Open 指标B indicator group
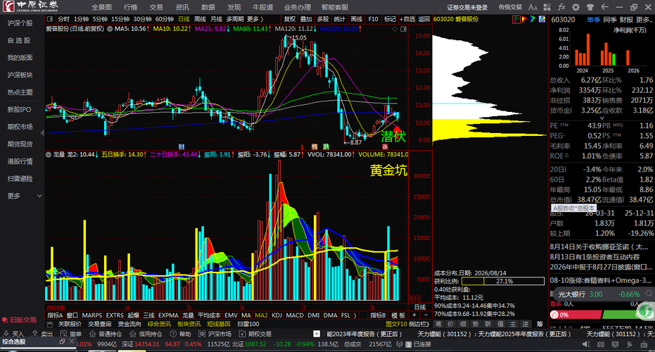655x352 pixels. 378,315
